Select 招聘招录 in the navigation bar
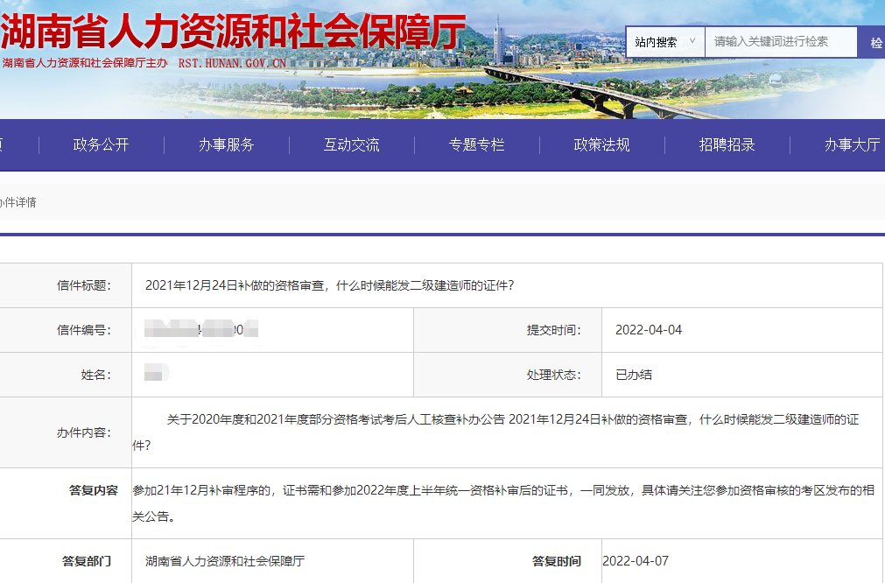Screen dimensions: 885x583 [x=728, y=145]
